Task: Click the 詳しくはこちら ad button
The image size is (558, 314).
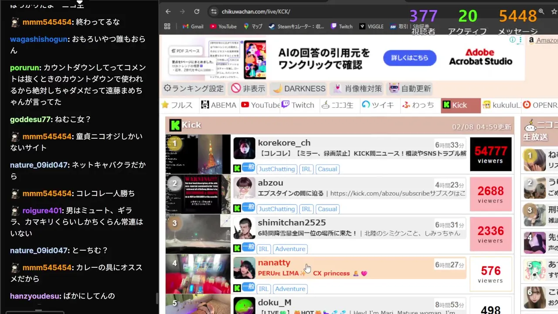Action: (x=410, y=58)
